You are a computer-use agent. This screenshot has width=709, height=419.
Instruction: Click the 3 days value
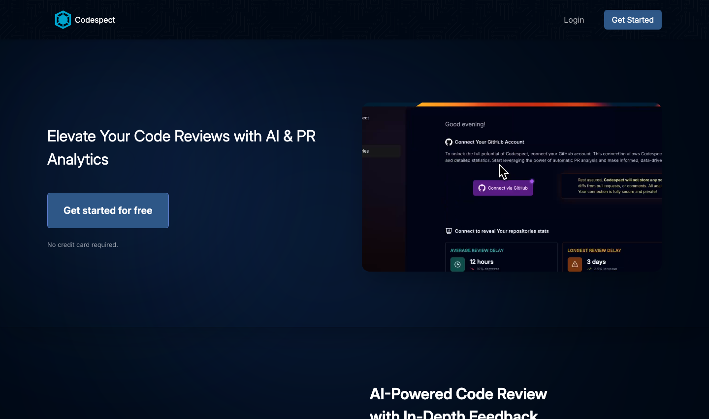pos(596,262)
